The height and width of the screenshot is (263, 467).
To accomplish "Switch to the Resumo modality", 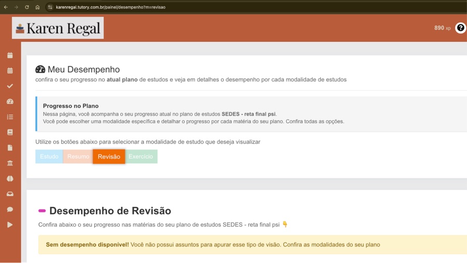I will (x=78, y=156).
